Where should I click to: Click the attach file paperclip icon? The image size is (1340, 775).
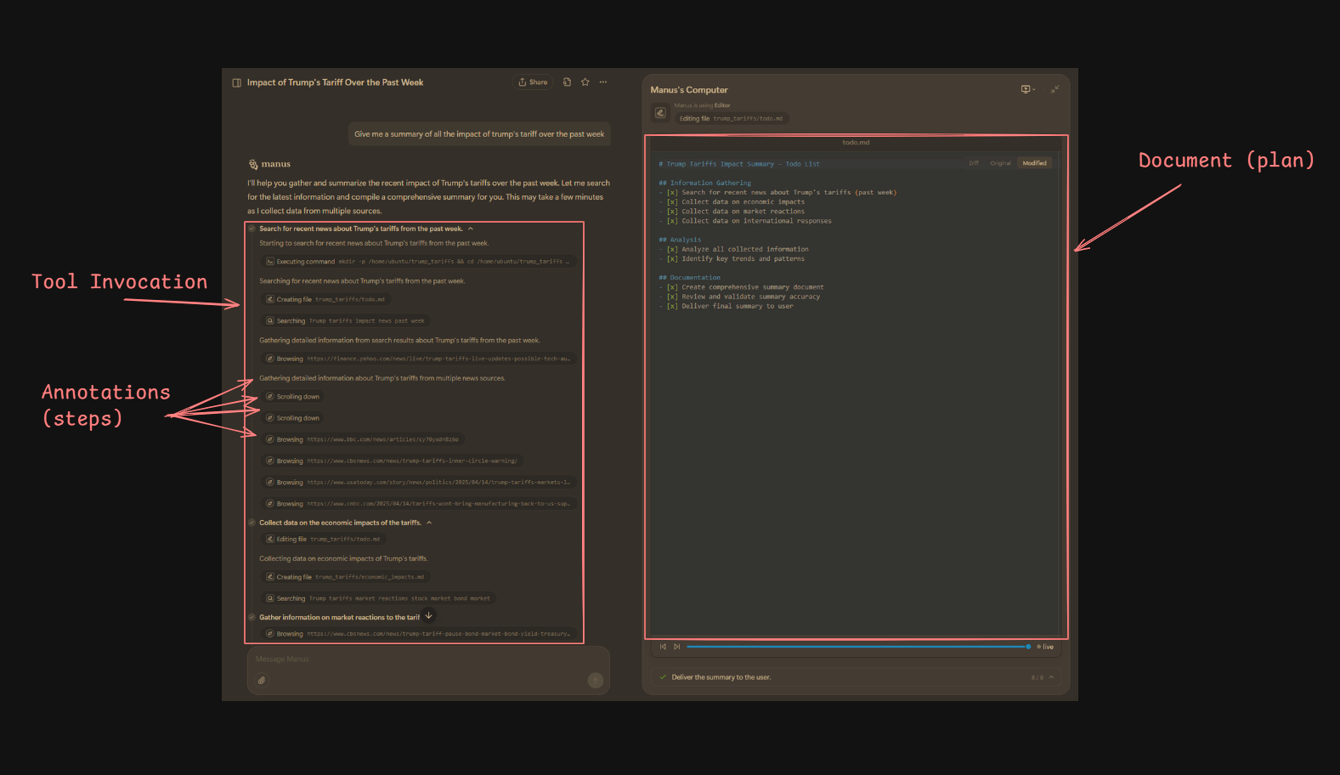click(262, 681)
